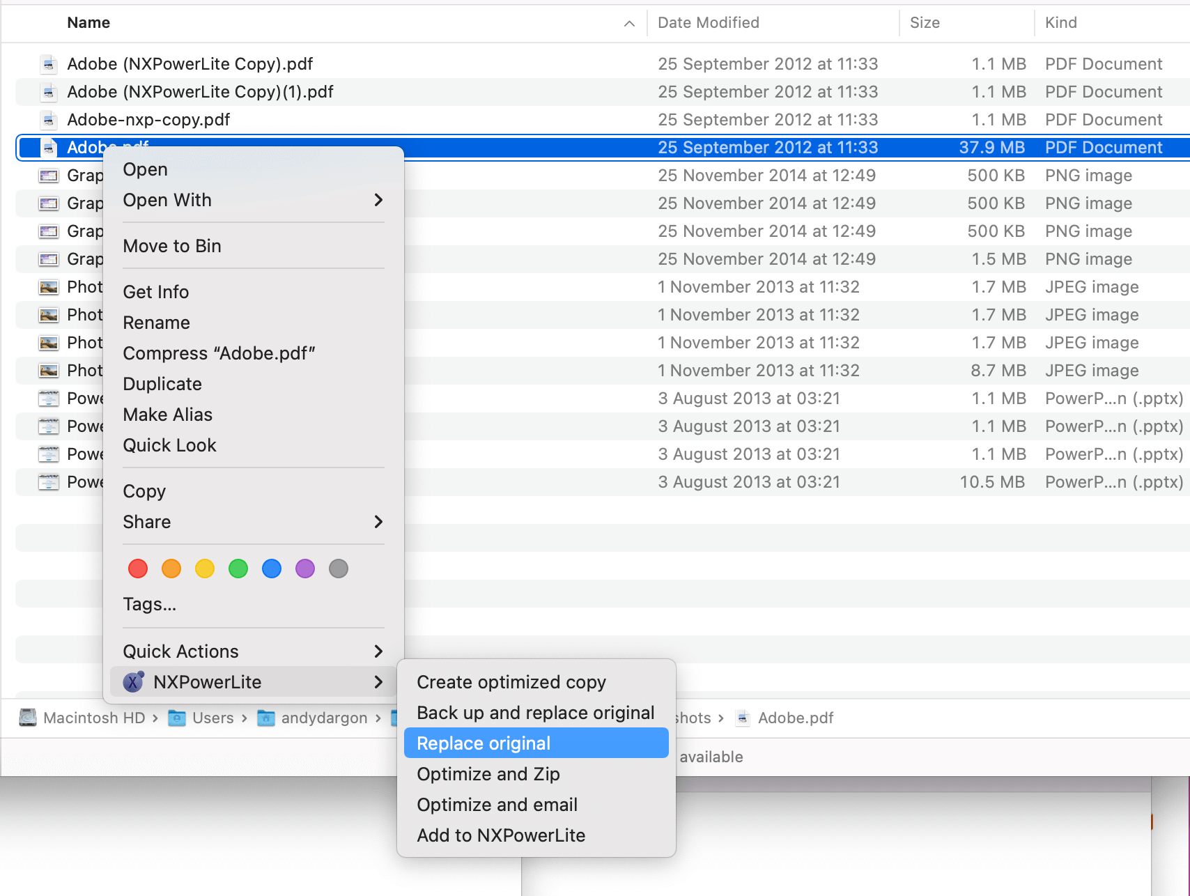
Task: Expand the Quick Actions submenu
Action: (180, 651)
